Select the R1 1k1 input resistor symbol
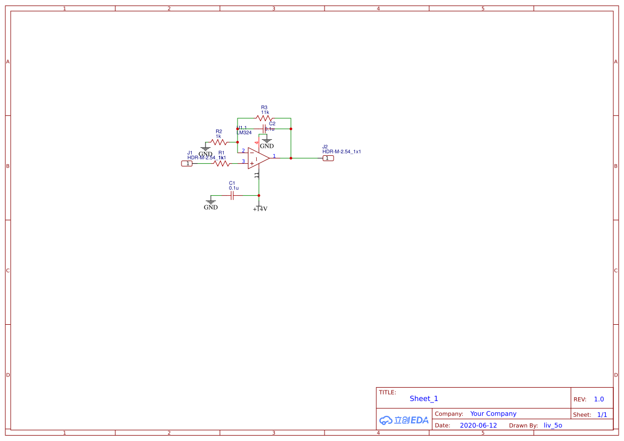This screenshot has width=624, height=441. click(x=222, y=163)
